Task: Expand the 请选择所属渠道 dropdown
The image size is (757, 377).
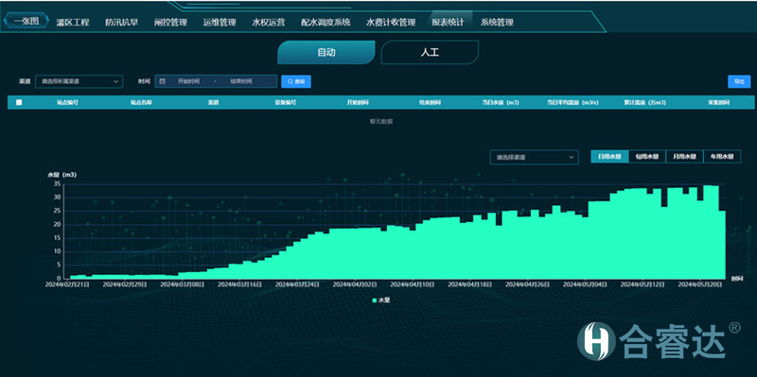Action: [79, 81]
